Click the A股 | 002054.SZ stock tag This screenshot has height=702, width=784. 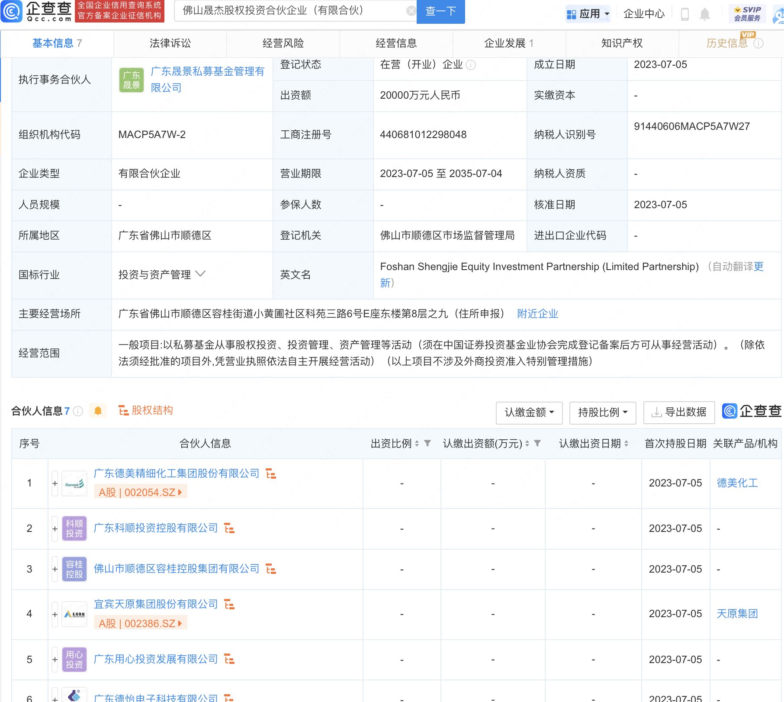[x=140, y=493]
